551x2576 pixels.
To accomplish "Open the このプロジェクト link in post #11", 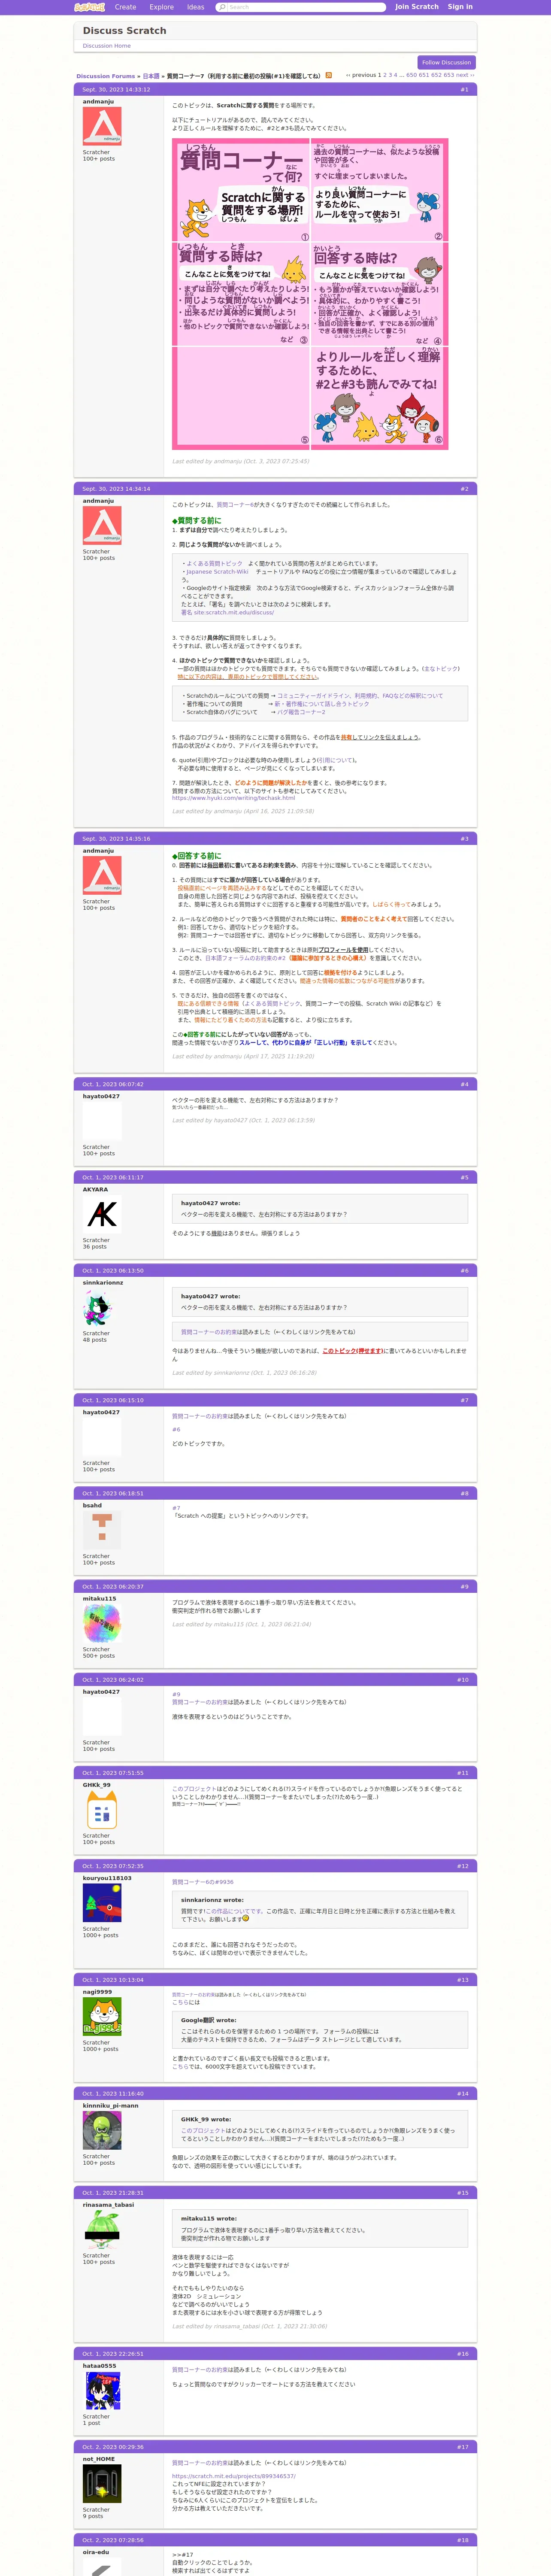I will click(193, 1789).
